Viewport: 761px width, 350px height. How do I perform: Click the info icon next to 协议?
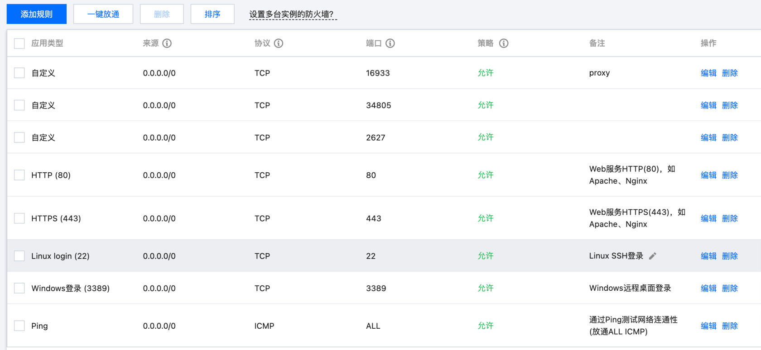click(279, 43)
